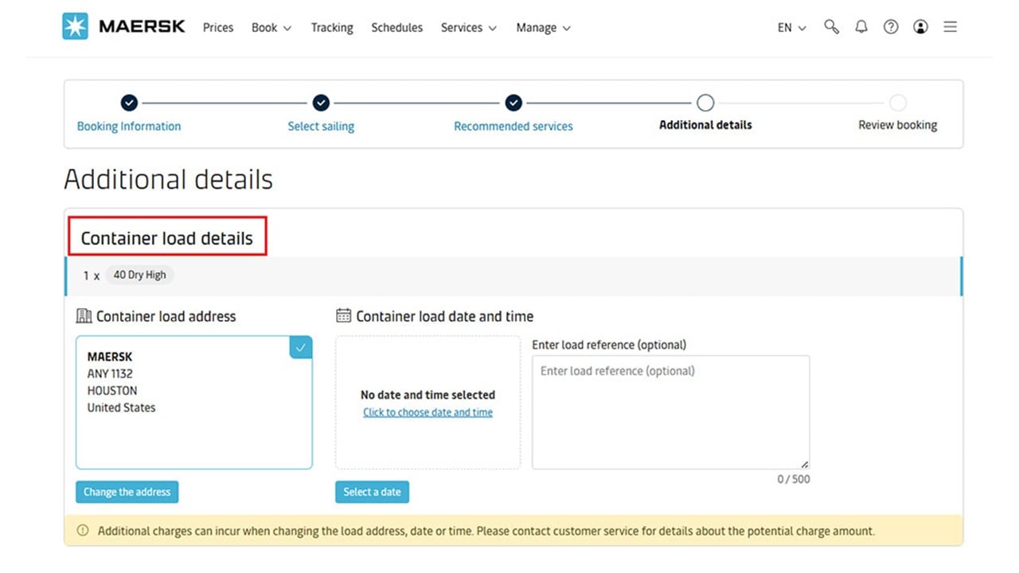The width and height of the screenshot is (1019, 573).
Task: Click the notifications bell icon
Action: click(x=861, y=26)
